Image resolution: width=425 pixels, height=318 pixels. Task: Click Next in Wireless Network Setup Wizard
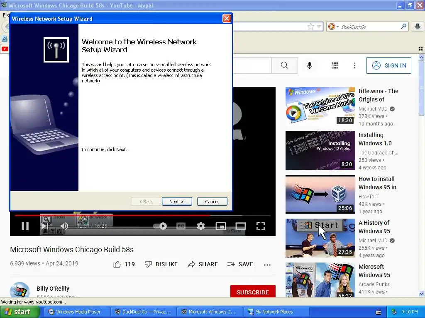click(x=177, y=202)
